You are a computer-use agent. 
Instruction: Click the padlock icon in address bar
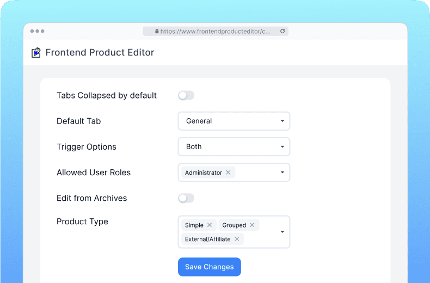[157, 32]
